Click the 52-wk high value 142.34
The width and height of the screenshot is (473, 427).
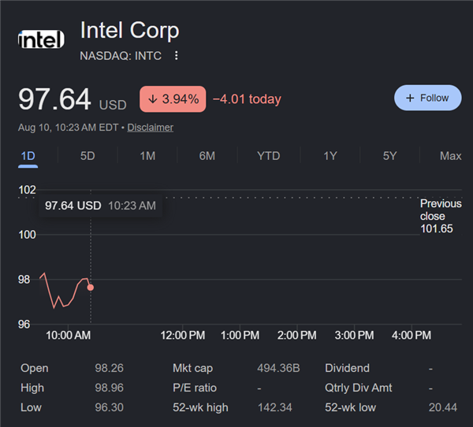pyautogui.click(x=275, y=407)
